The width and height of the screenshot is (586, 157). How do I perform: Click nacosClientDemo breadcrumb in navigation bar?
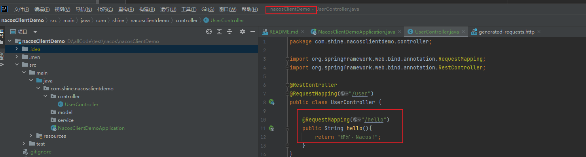point(23,20)
